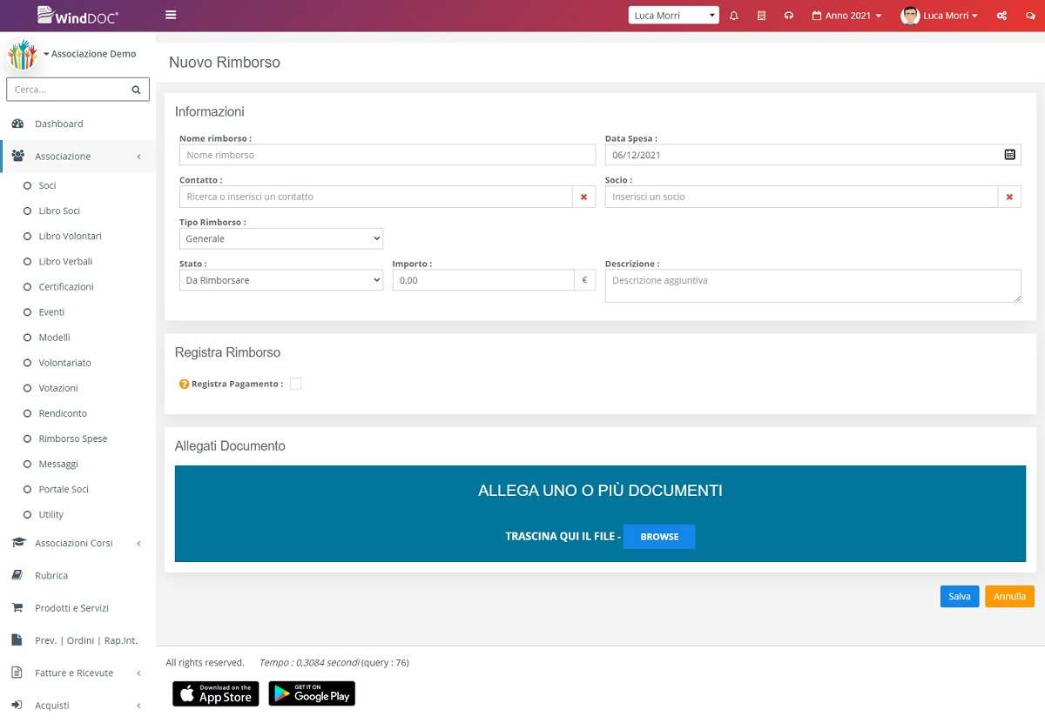Open Certificazioni menu item

point(66,286)
